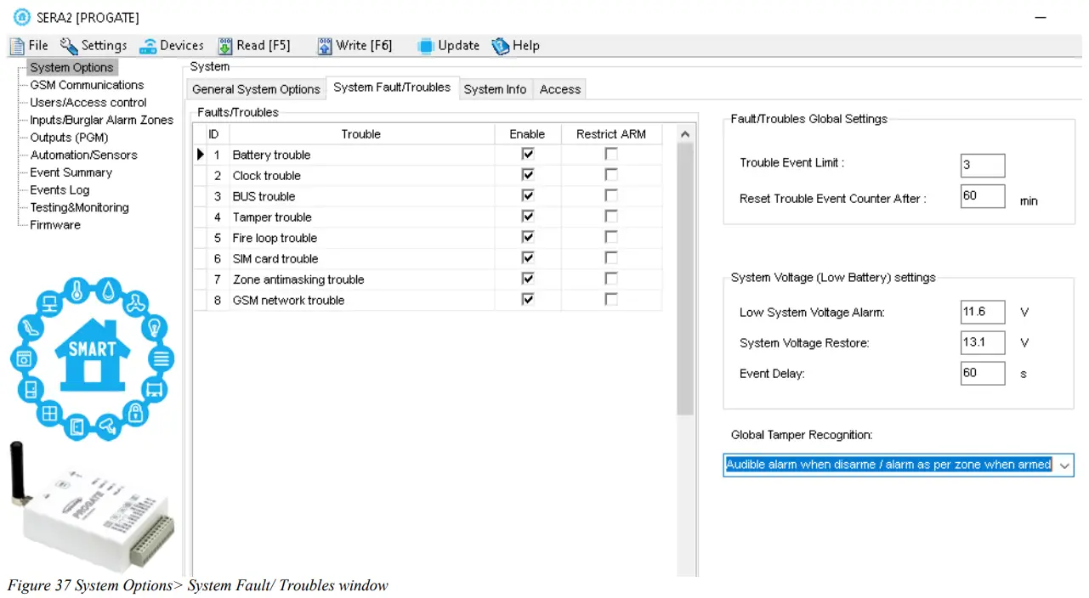Select GSM Communications in the sidebar tree
1089x598 pixels.
85,85
